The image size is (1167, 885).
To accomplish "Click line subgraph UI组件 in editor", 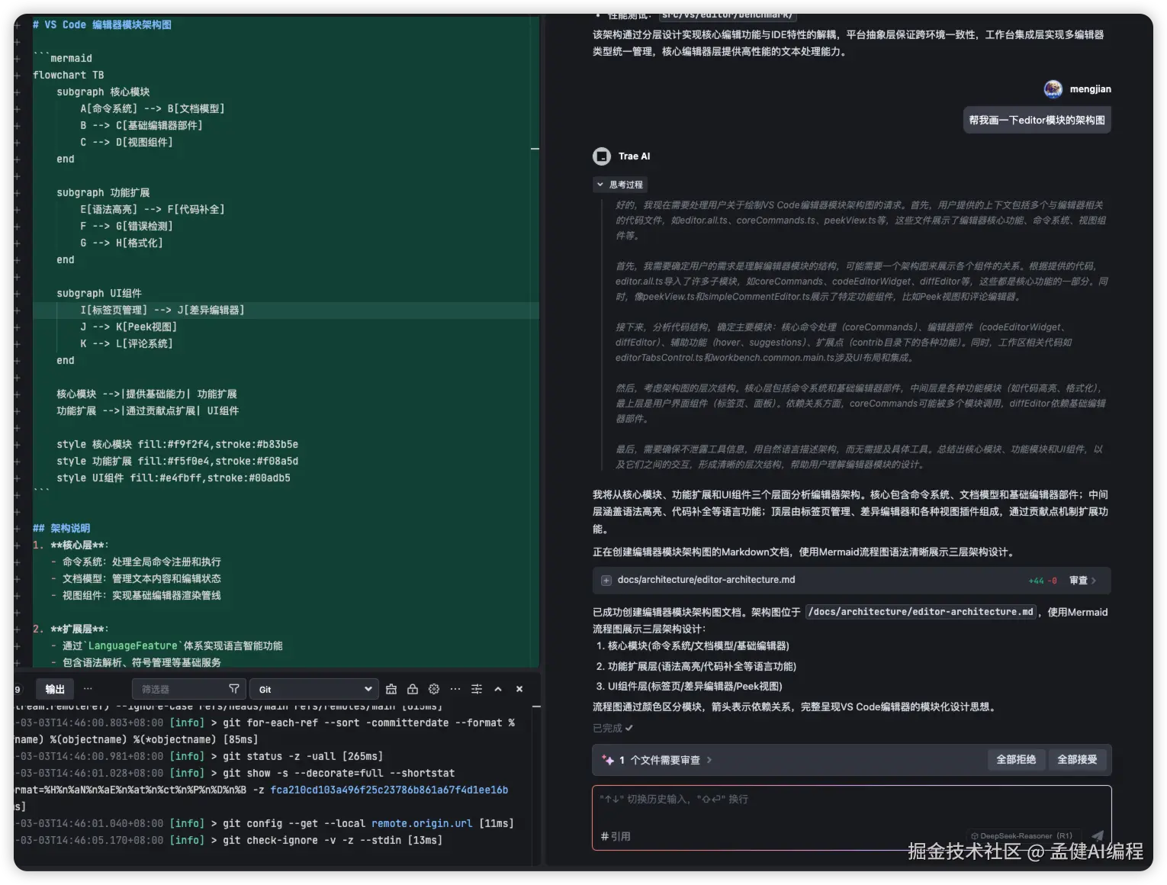I will (x=99, y=293).
